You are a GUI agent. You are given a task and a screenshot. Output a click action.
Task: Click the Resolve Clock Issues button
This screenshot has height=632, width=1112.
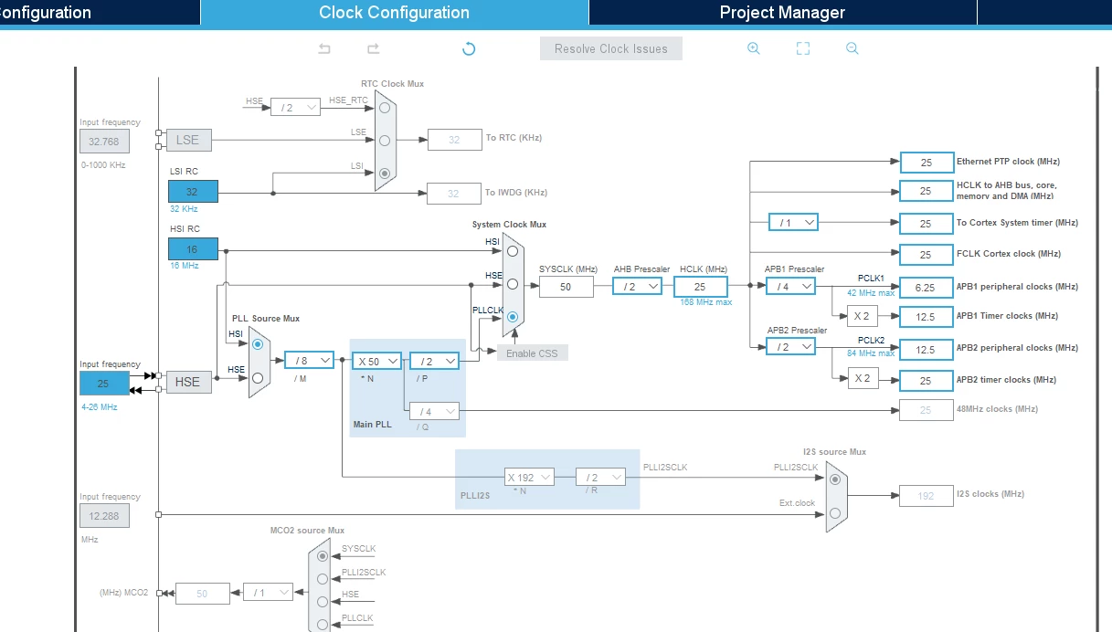coord(611,48)
